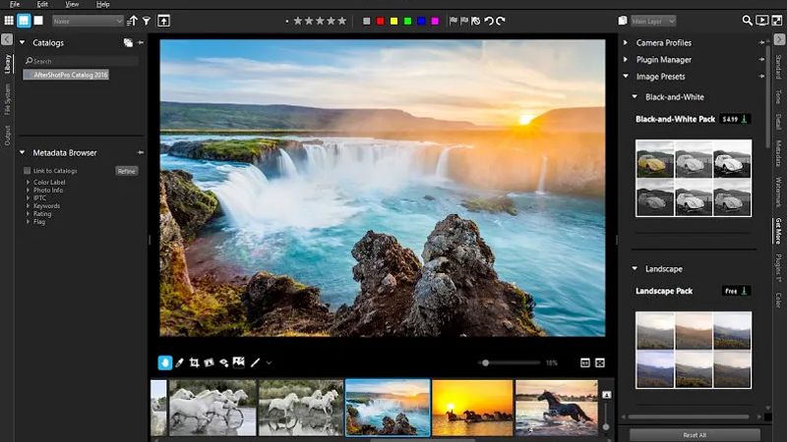Select the sunset horses thumbnail
The height and width of the screenshot is (442, 787).
(472, 408)
